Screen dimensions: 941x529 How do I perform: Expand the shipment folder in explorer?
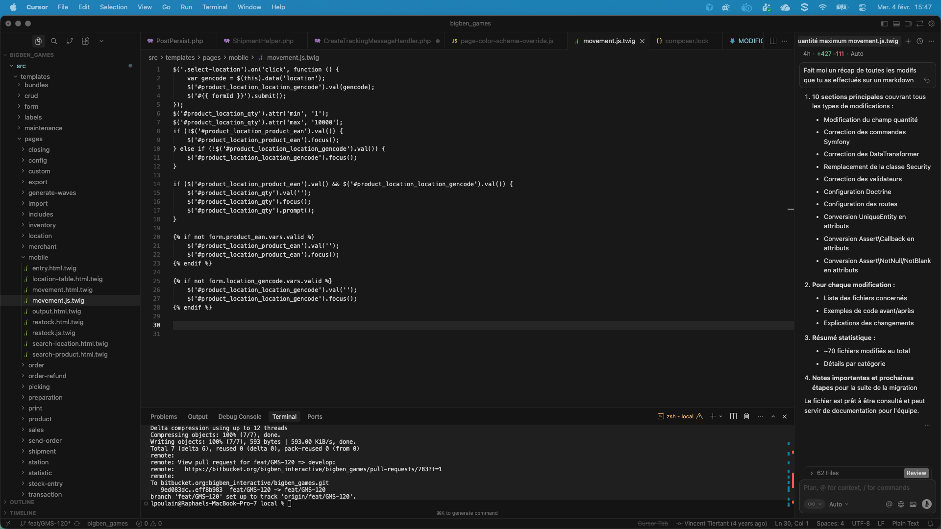point(42,452)
